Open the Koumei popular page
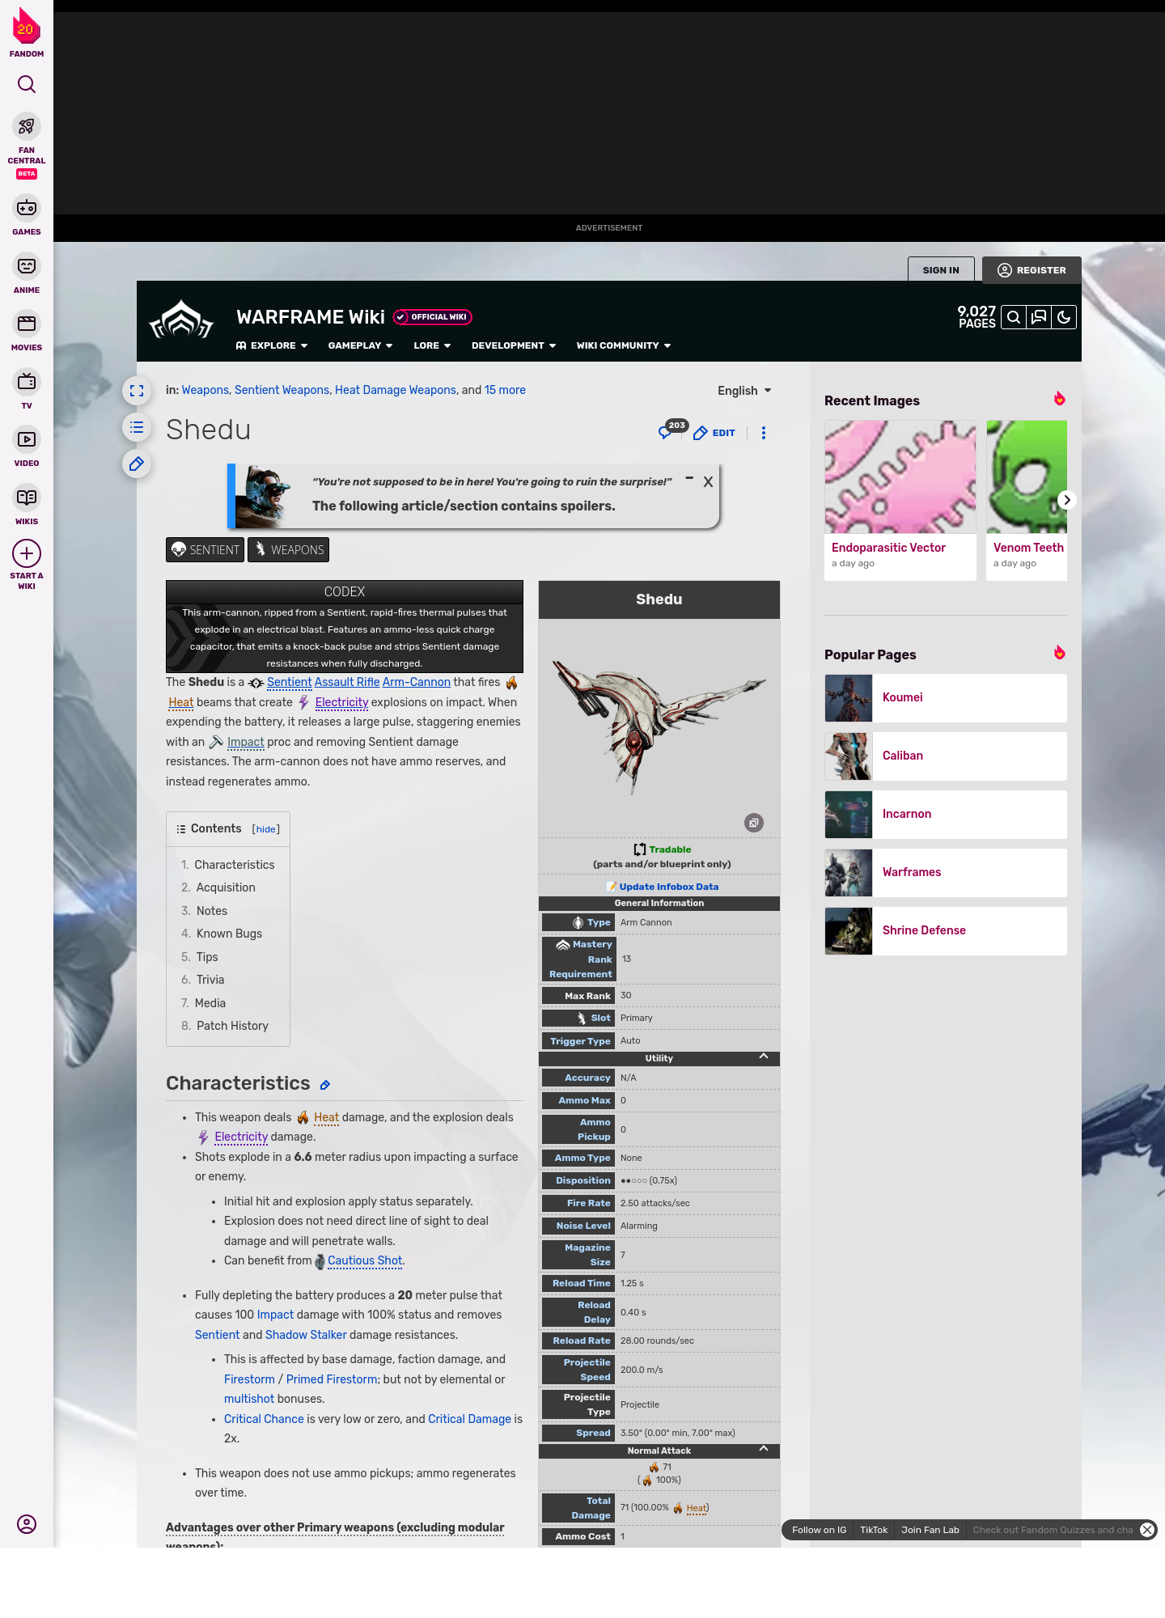 946,698
